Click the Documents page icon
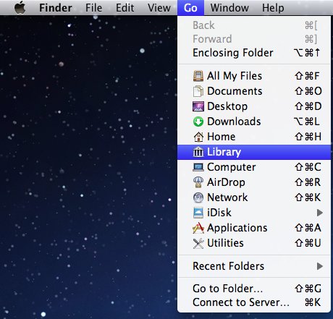This screenshot has height=319, width=333. click(198, 91)
